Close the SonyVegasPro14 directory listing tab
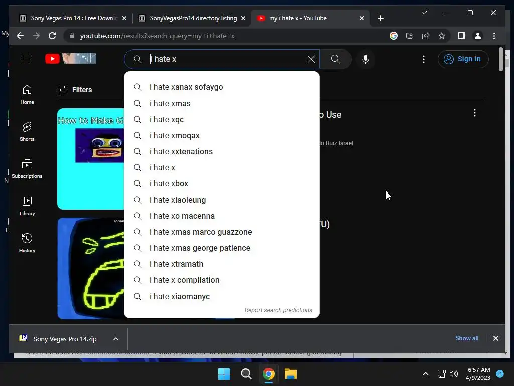Image resolution: width=514 pixels, height=386 pixels. [x=243, y=18]
